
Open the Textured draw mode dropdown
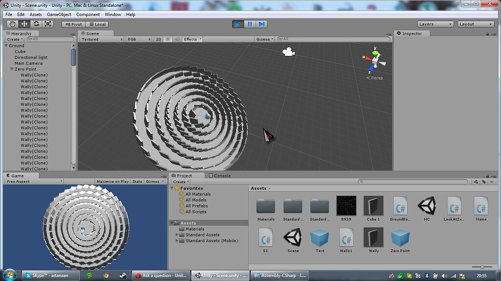tap(102, 39)
